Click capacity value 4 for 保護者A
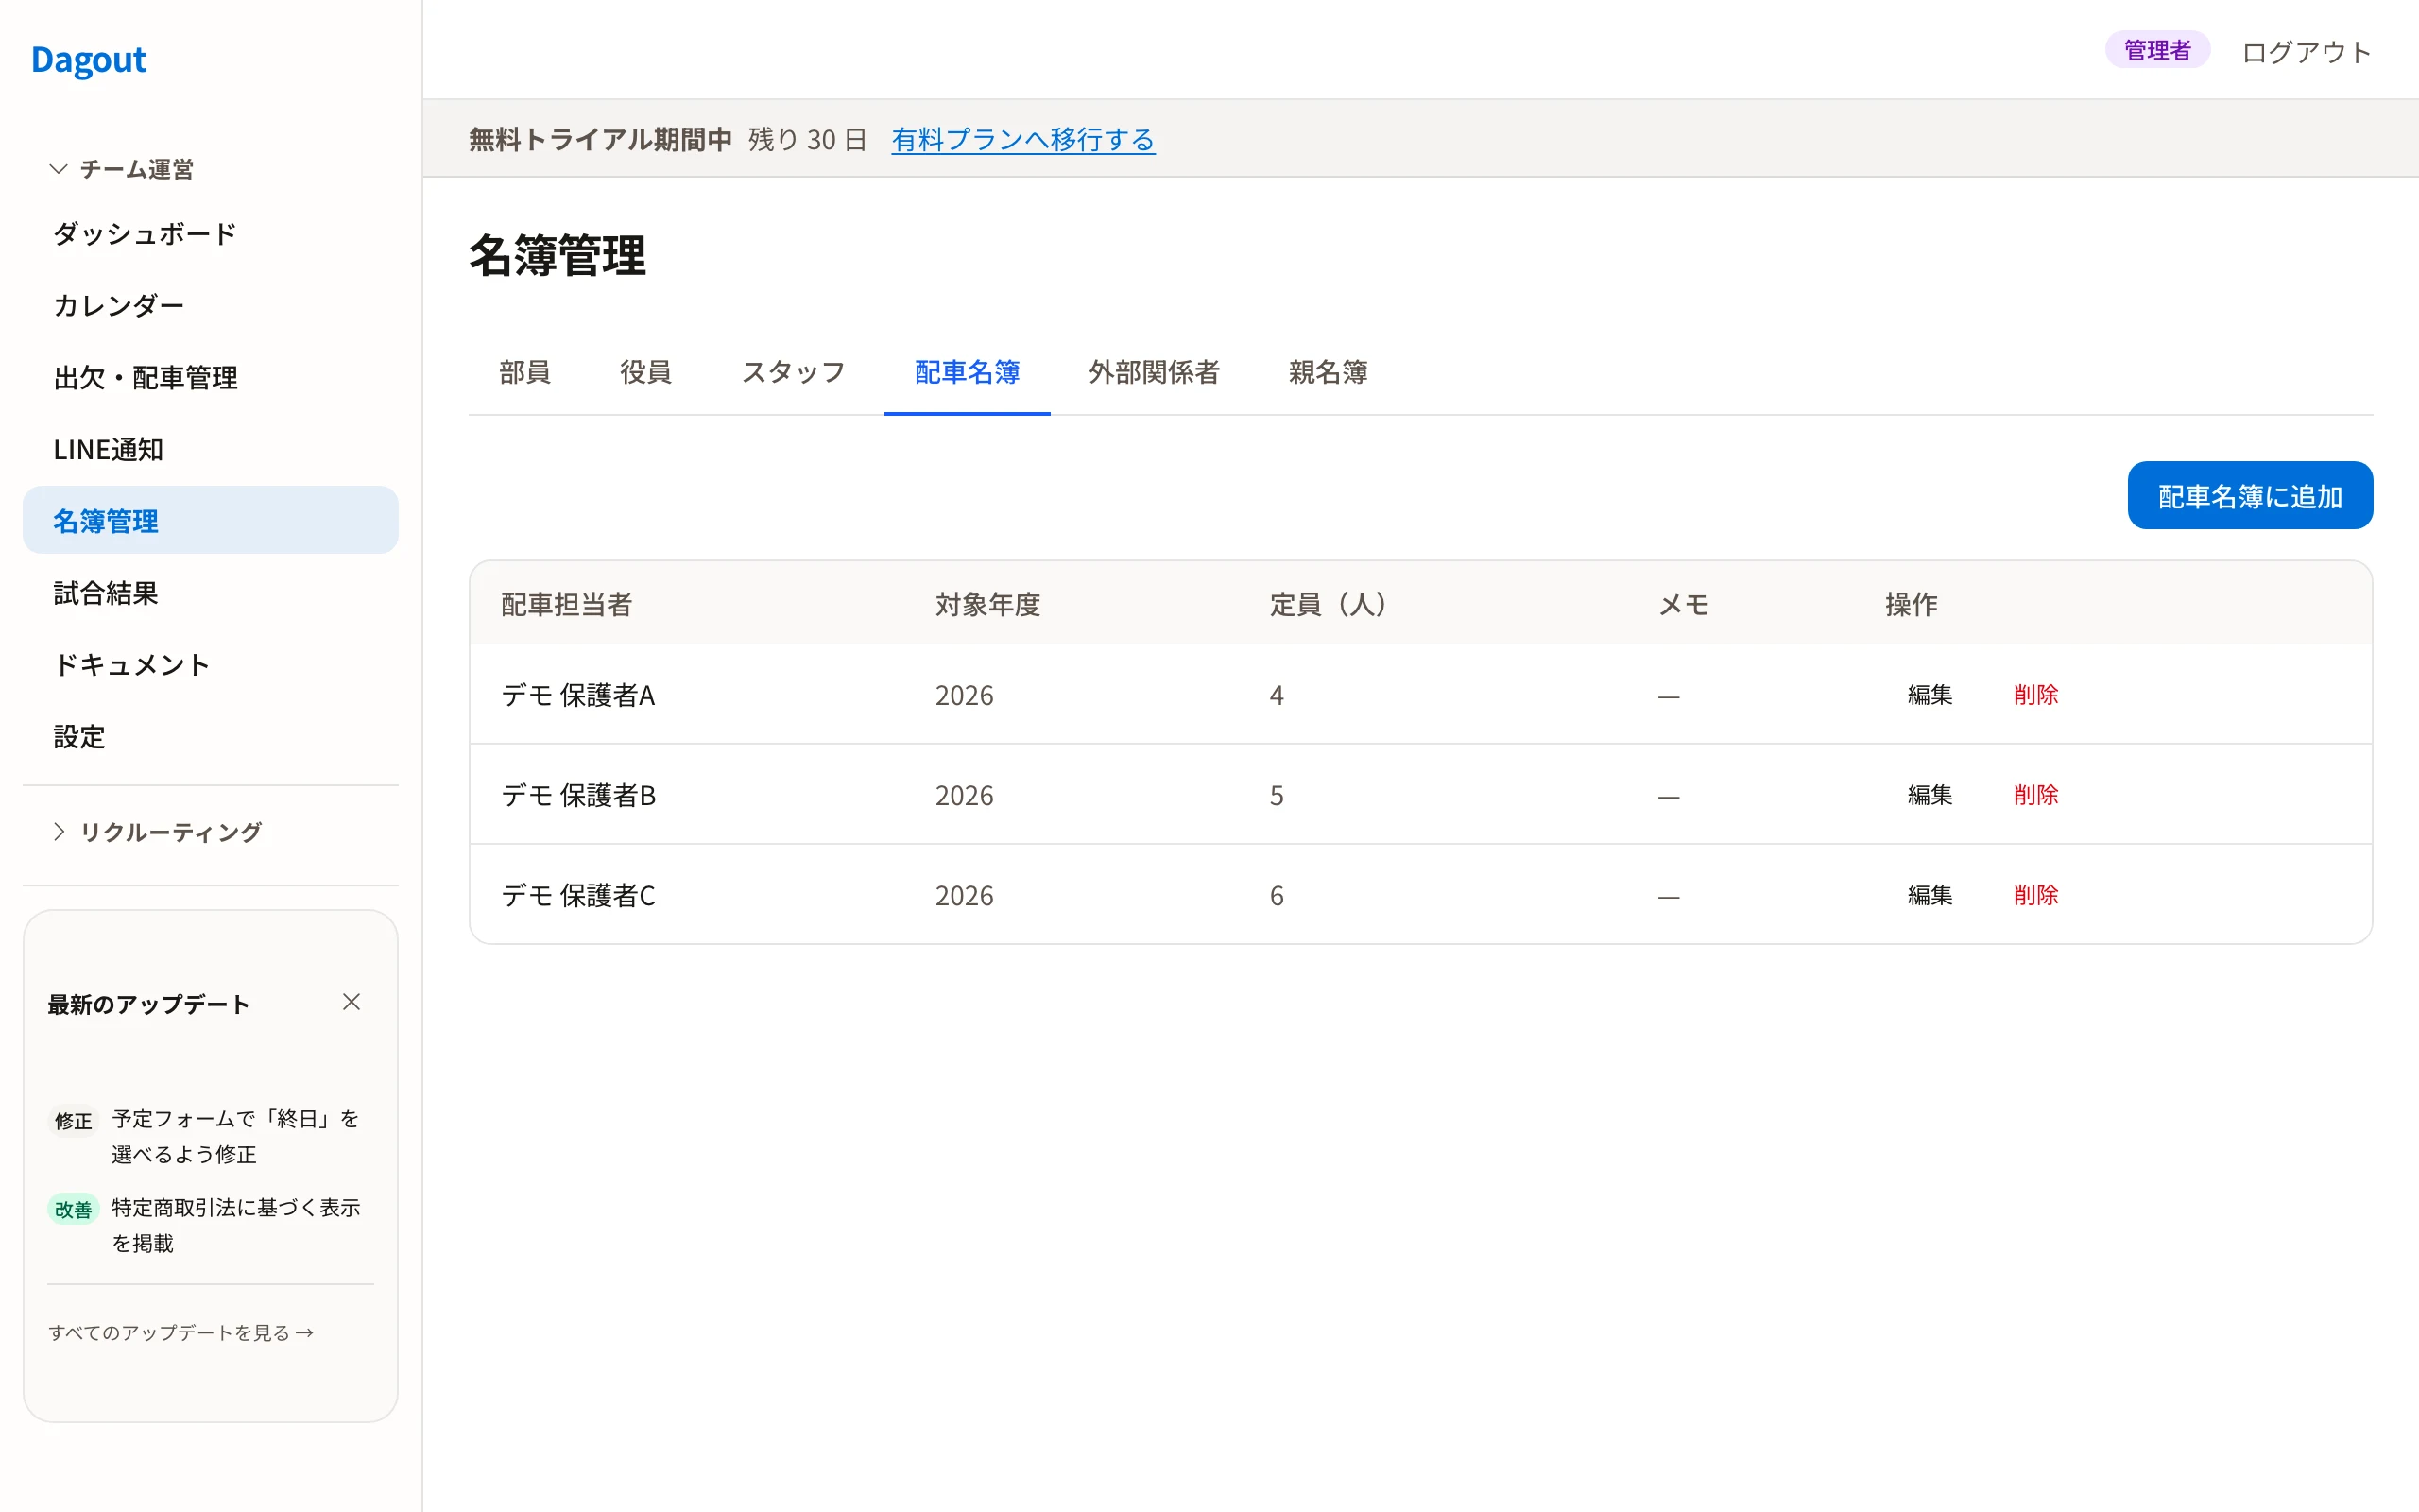Screen dimensions: 2419x1512 pyautogui.click(x=1277, y=695)
